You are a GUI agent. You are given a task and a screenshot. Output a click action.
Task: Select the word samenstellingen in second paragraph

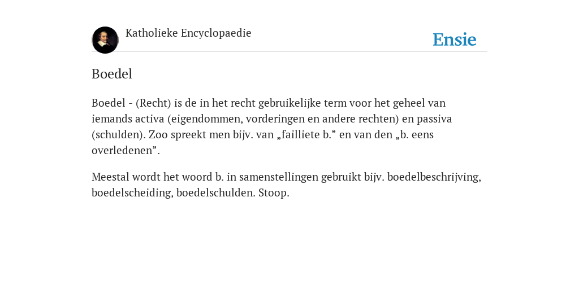tap(278, 177)
